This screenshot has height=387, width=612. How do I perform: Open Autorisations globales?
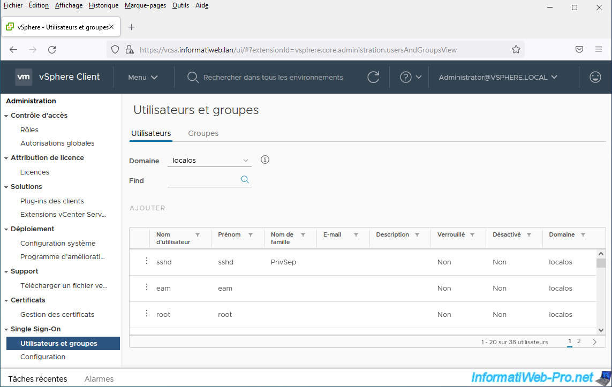tap(57, 143)
